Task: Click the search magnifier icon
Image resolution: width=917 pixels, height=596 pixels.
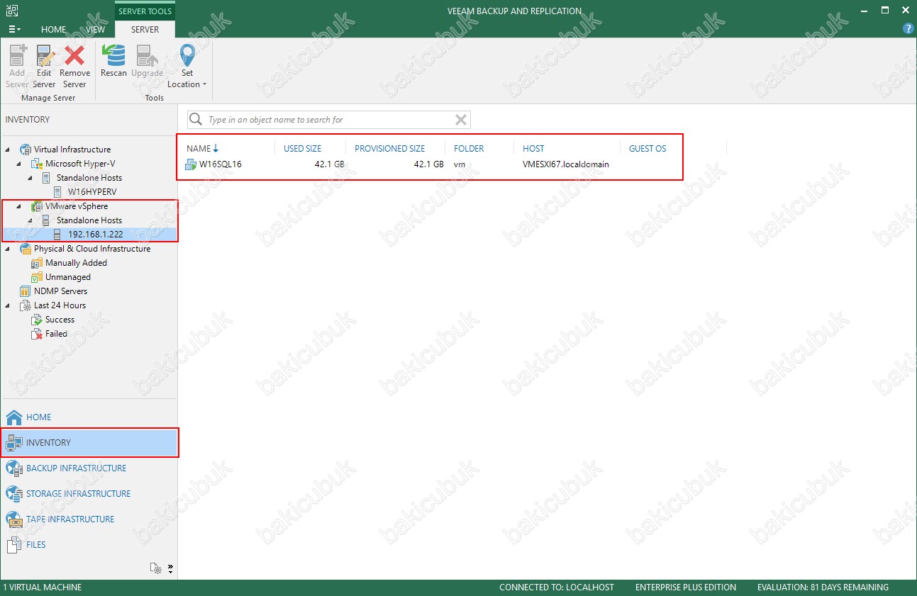Action: point(196,120)
